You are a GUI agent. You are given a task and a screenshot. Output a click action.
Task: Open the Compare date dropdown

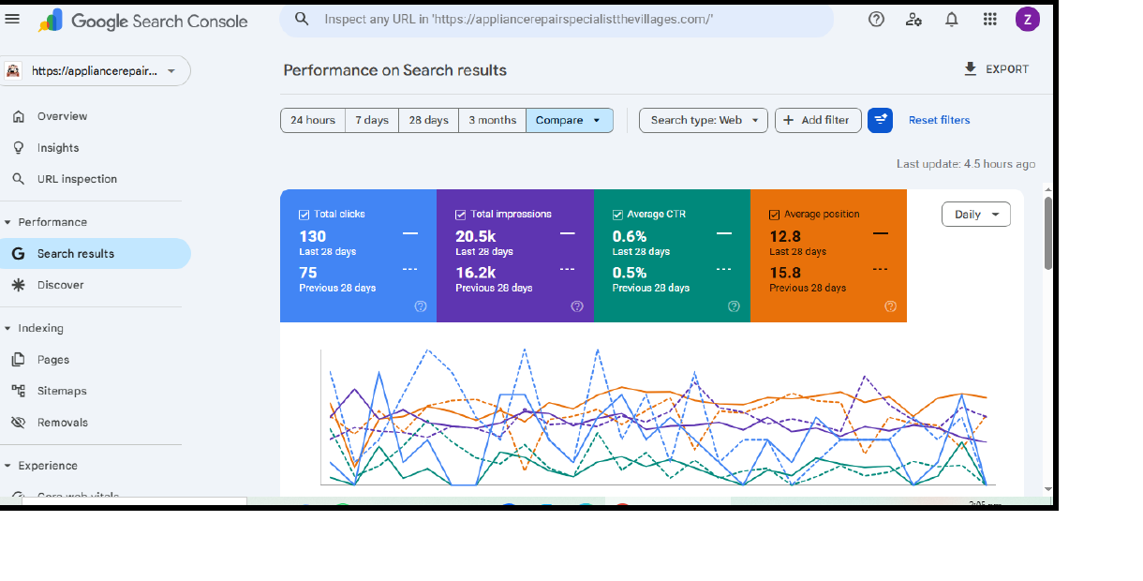click(x=570, y=120)
